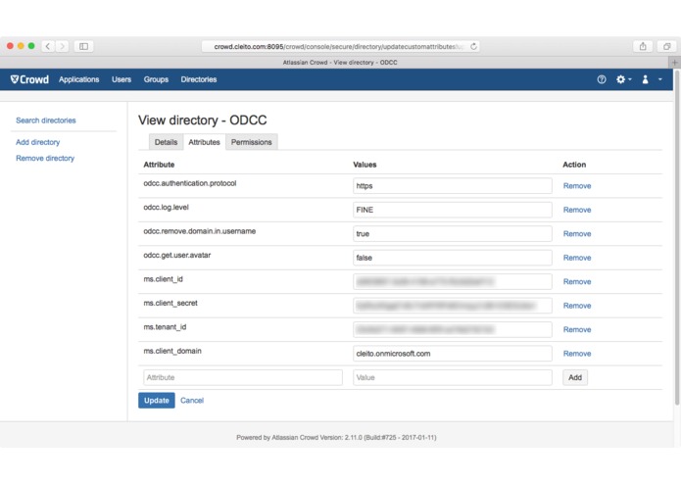Viewport: 681px width, 484px height.
Task: Click the new Value field
Action: (452, 377)
